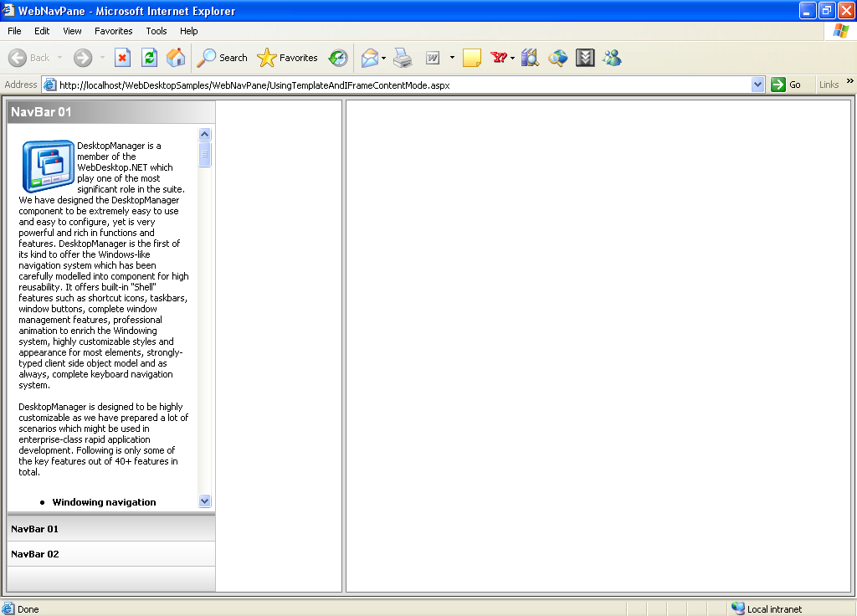This screenshot has height=616, width=857.
Task: Click the Windows Messenger icon
Action: coord(612,58)
